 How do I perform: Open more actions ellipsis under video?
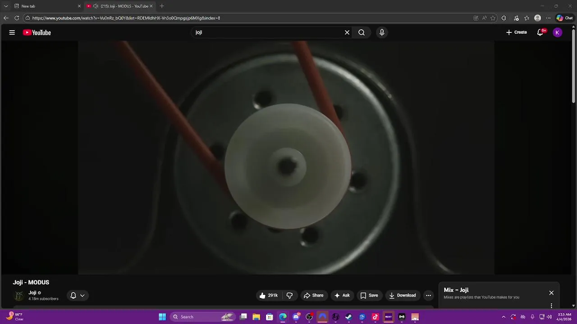click(x=429, y=296)
